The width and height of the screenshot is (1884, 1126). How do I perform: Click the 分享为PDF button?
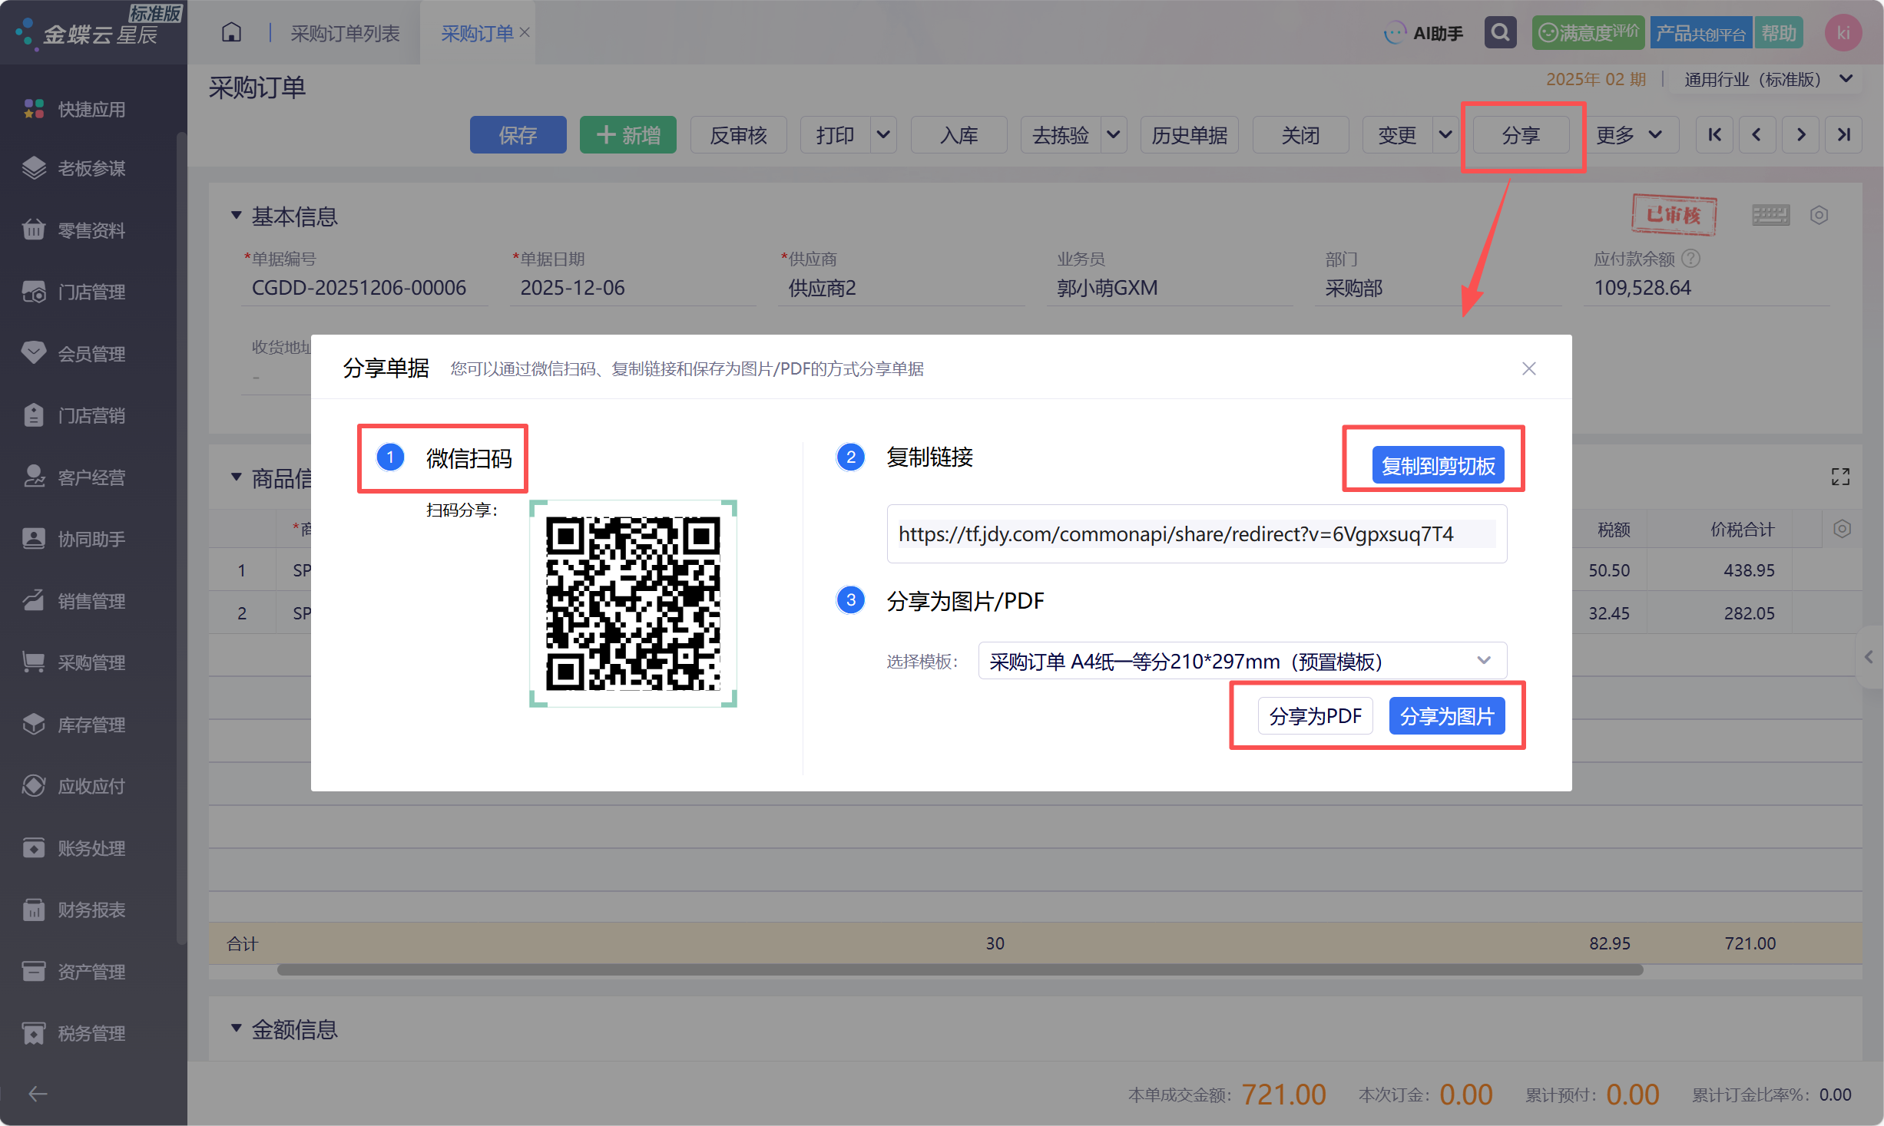pos(1315,715)
